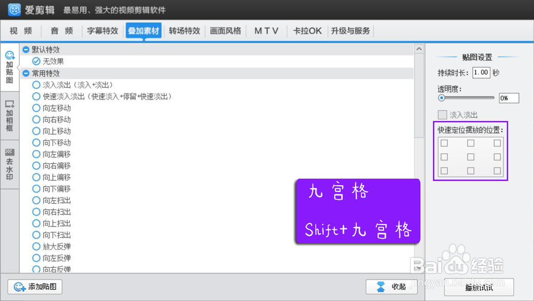The width and height of the screenshot is (534, 301).
Task: Open the 卡拉OK tab
Action: click(307, 31)
